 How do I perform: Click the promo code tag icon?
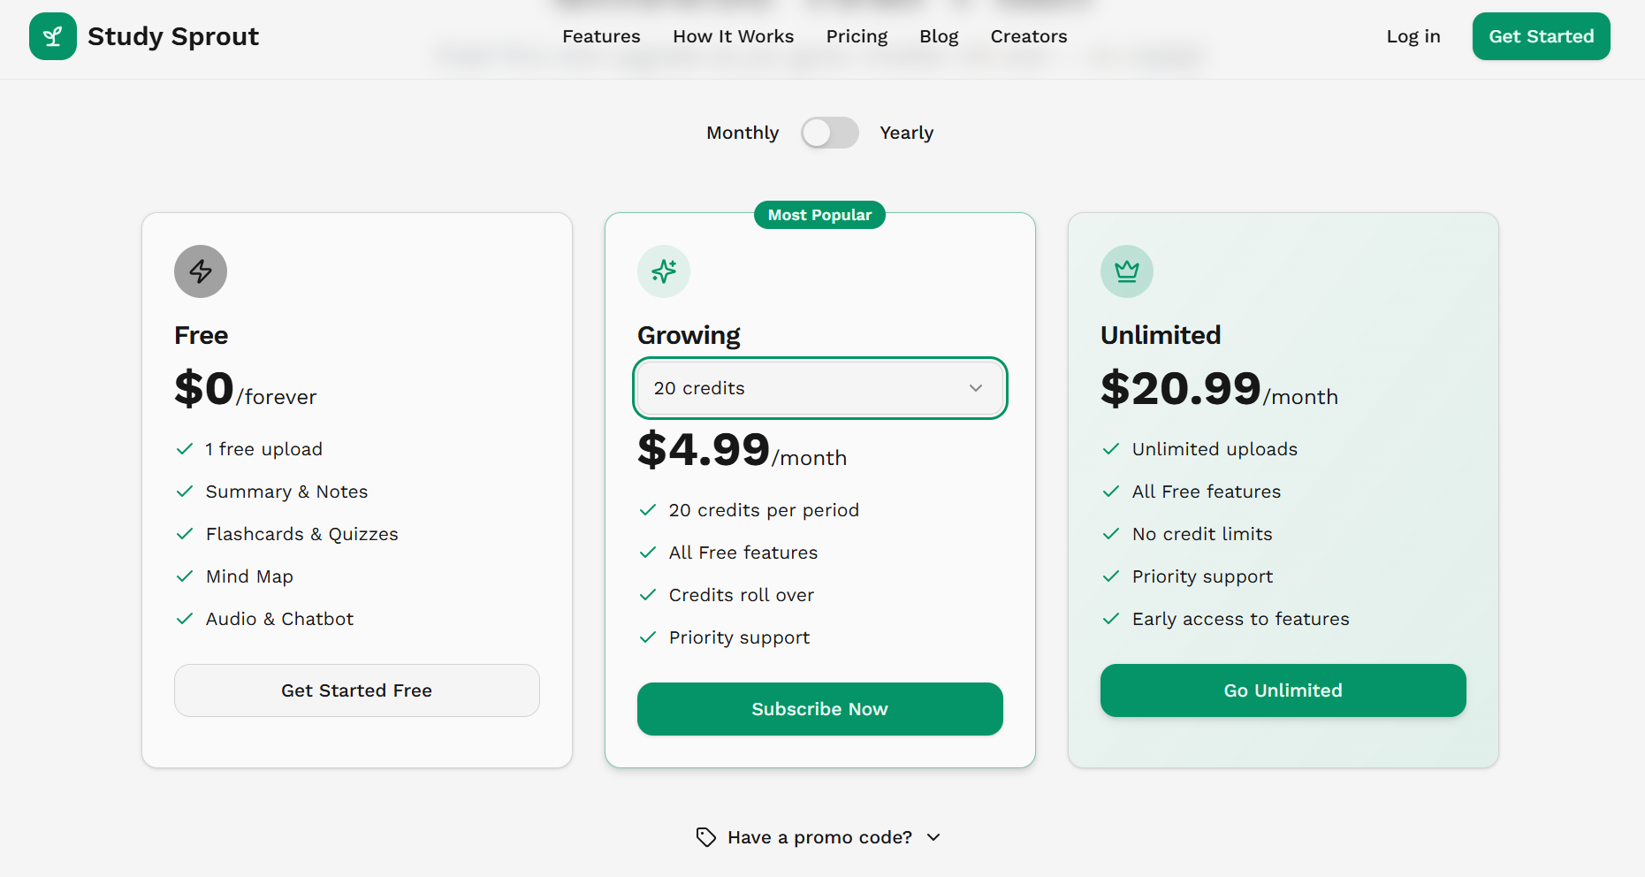click(x=705, y=836)
